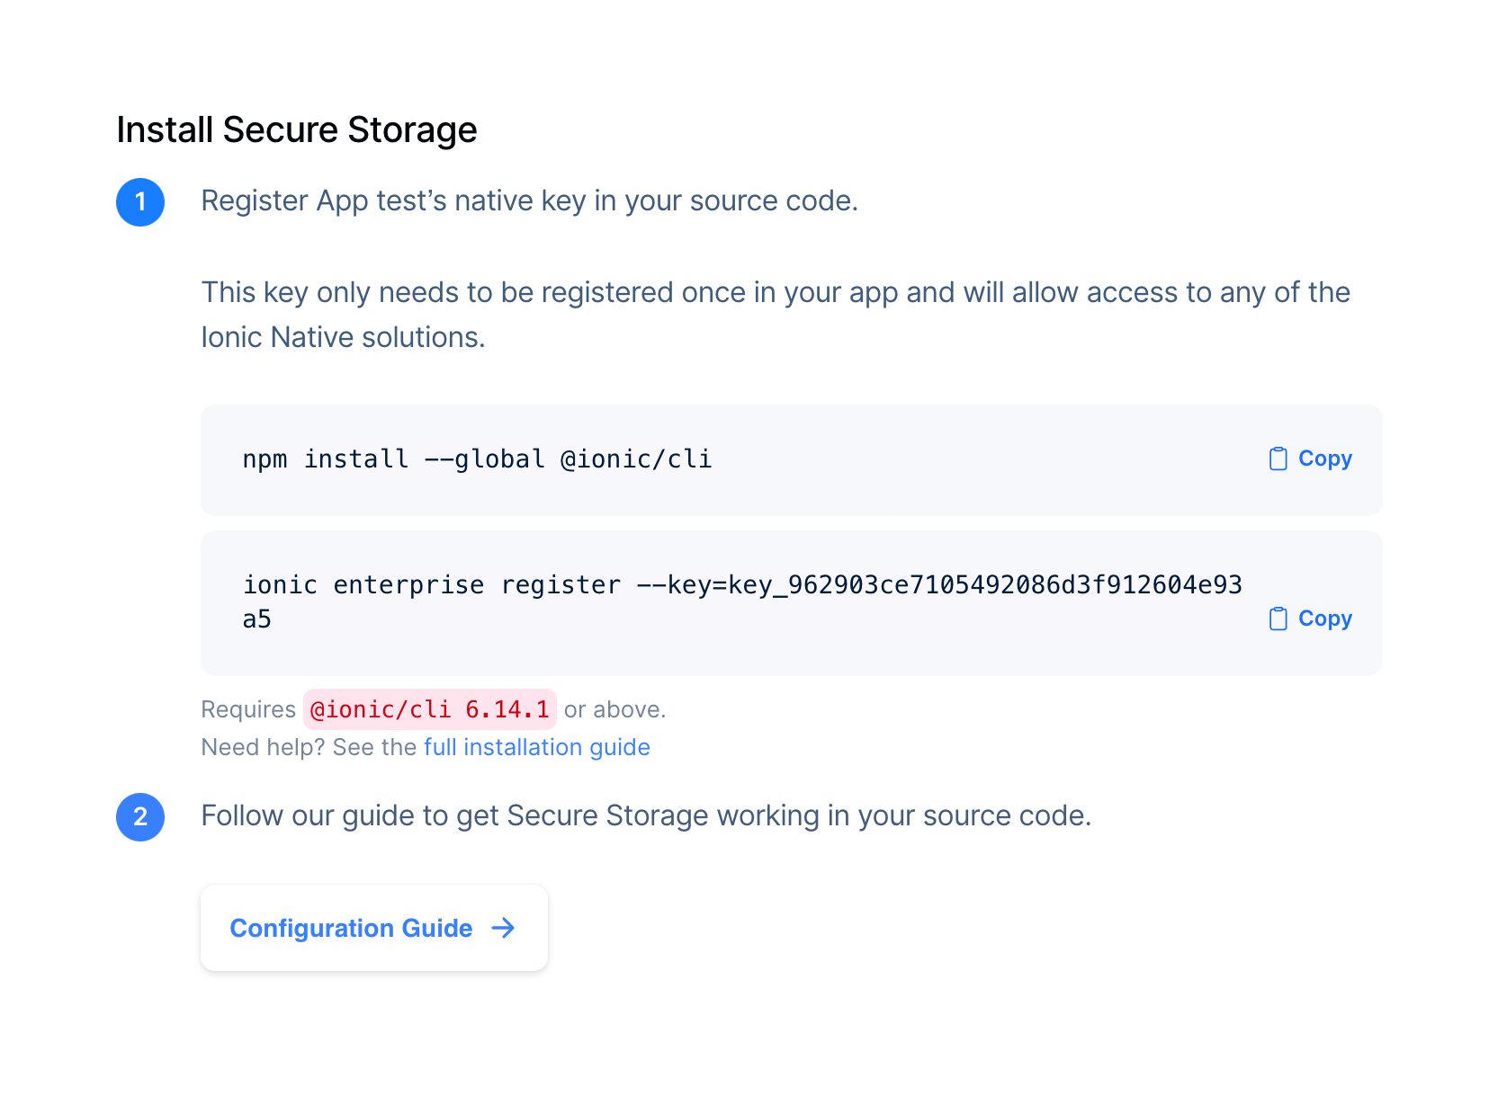Click the blue step 2 circle badge

[x=140, y=817]
